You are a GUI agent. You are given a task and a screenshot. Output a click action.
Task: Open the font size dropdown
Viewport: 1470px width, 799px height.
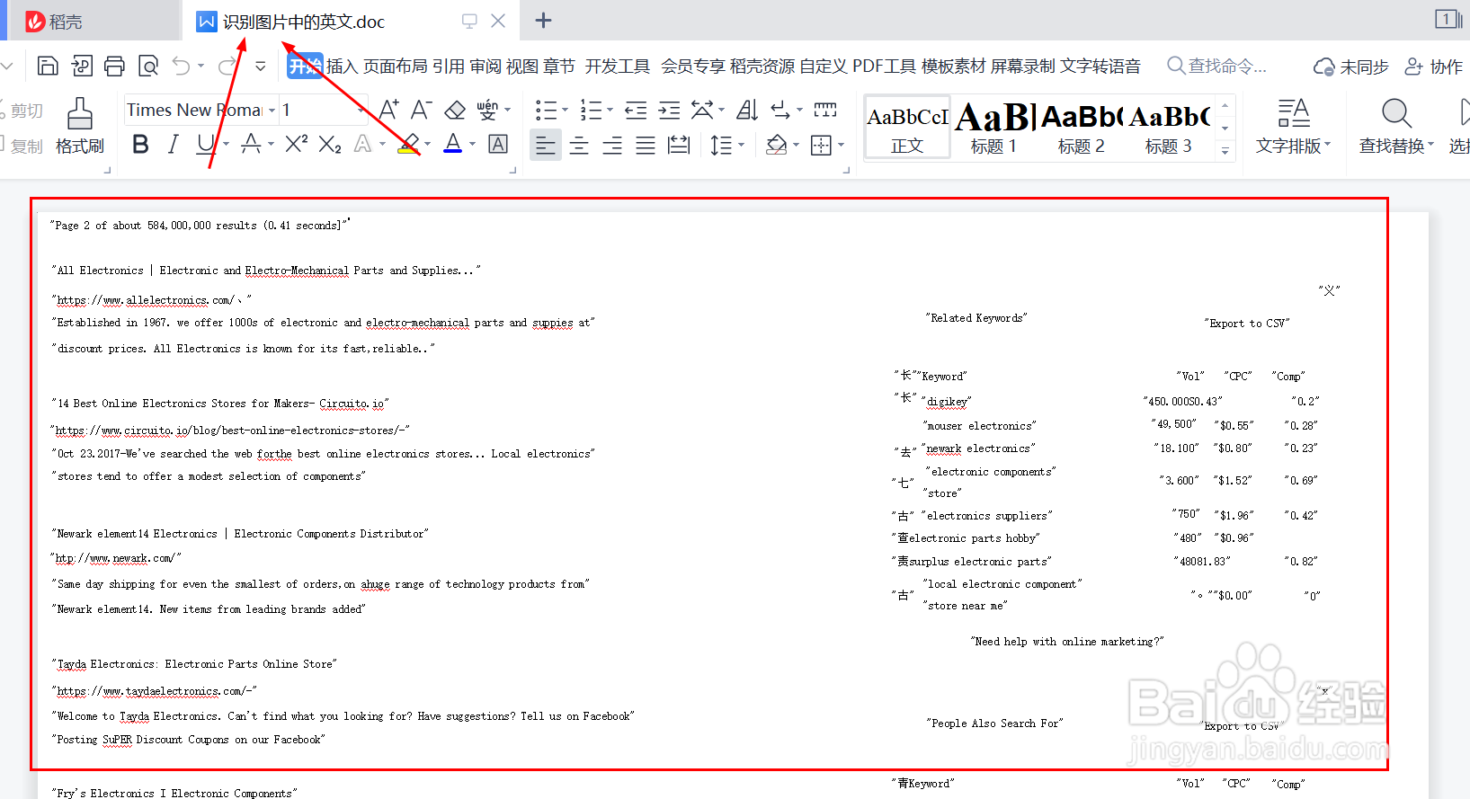pyautogui.click(x=361, y=111)
